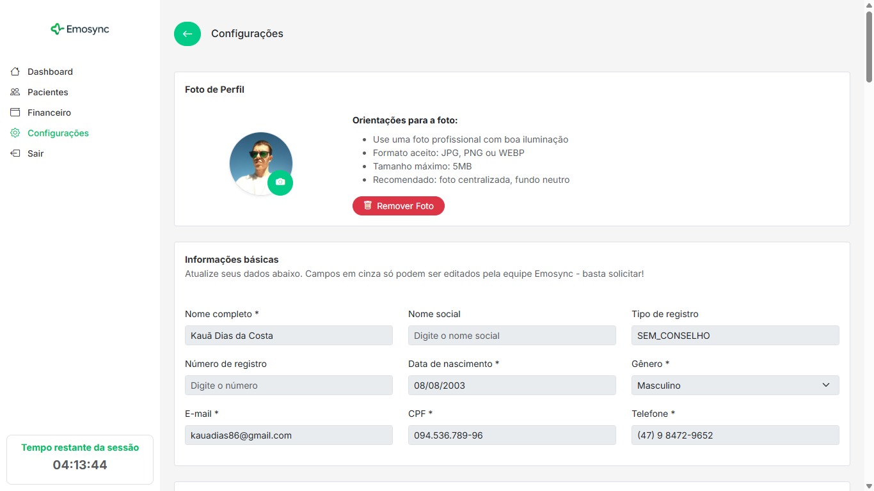The height and width of the screenshot is (491, 874).
Task: Click the green back arrow button
Action: tap(187, 34)
